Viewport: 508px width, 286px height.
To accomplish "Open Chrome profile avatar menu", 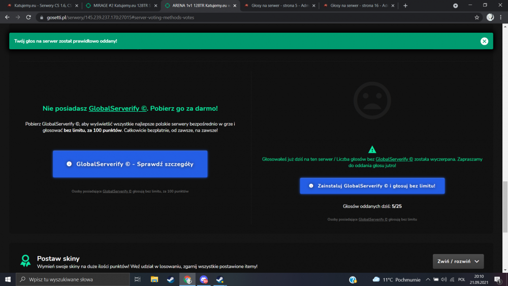I will pyautogui.click(x=490, y=17).
